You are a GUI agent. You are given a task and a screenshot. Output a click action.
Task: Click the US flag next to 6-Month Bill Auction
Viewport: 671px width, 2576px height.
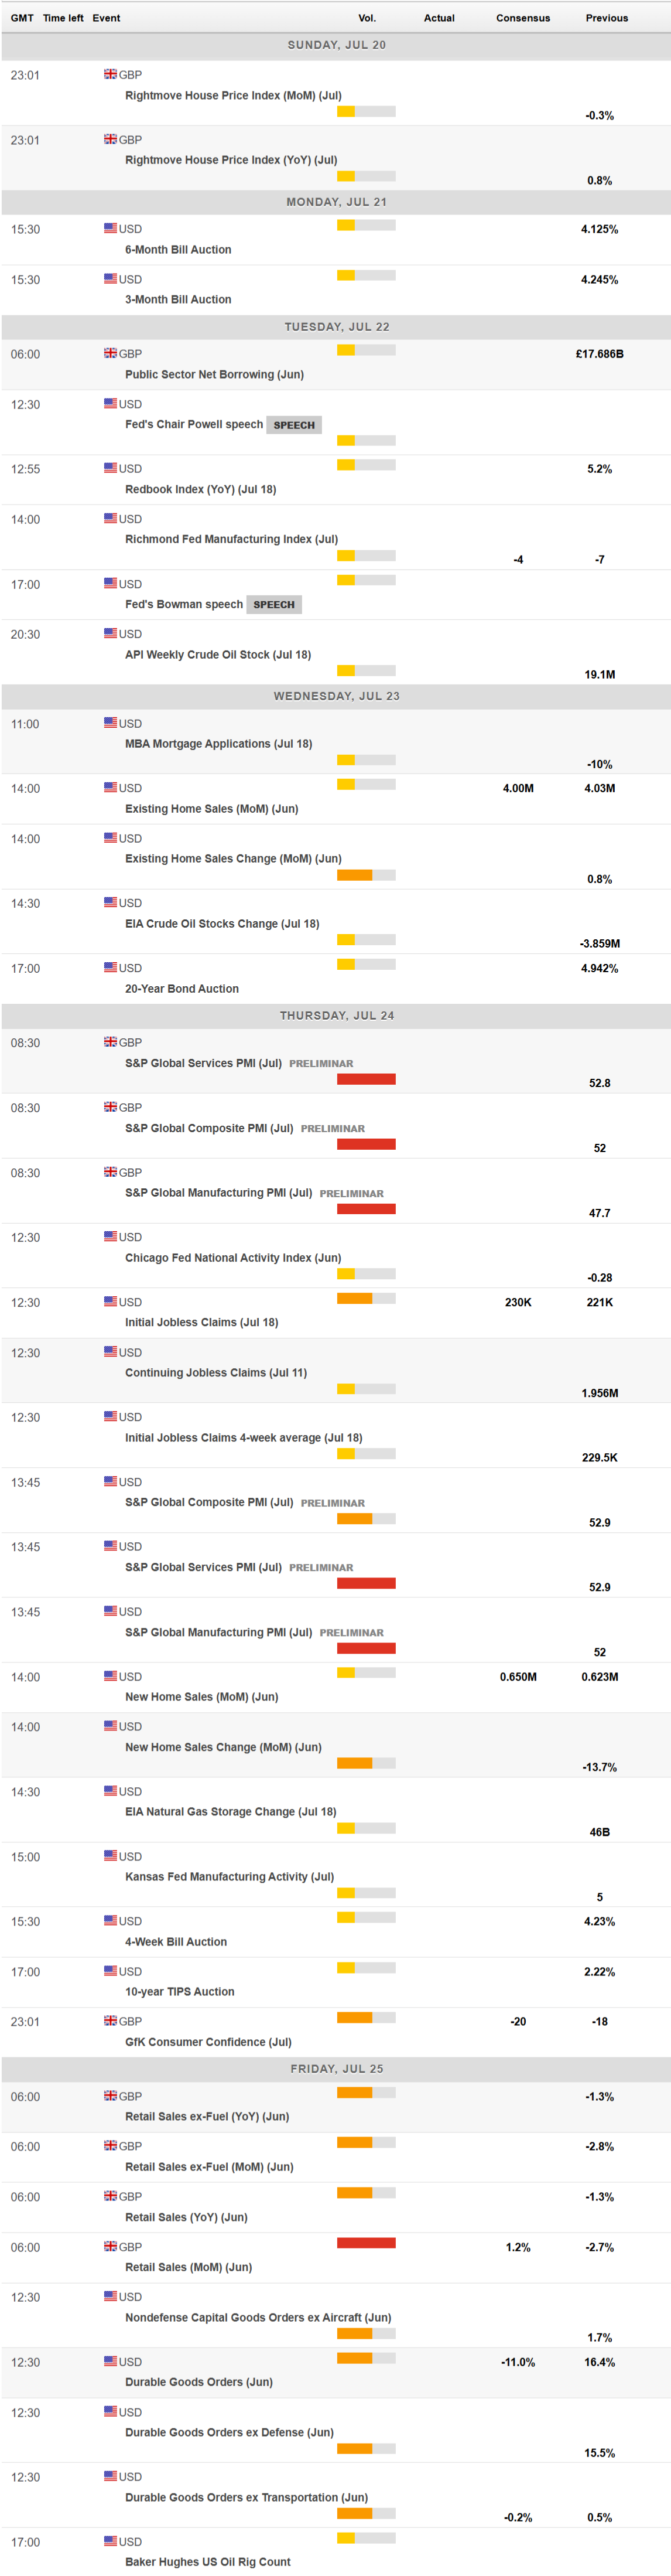click(110, 228)
